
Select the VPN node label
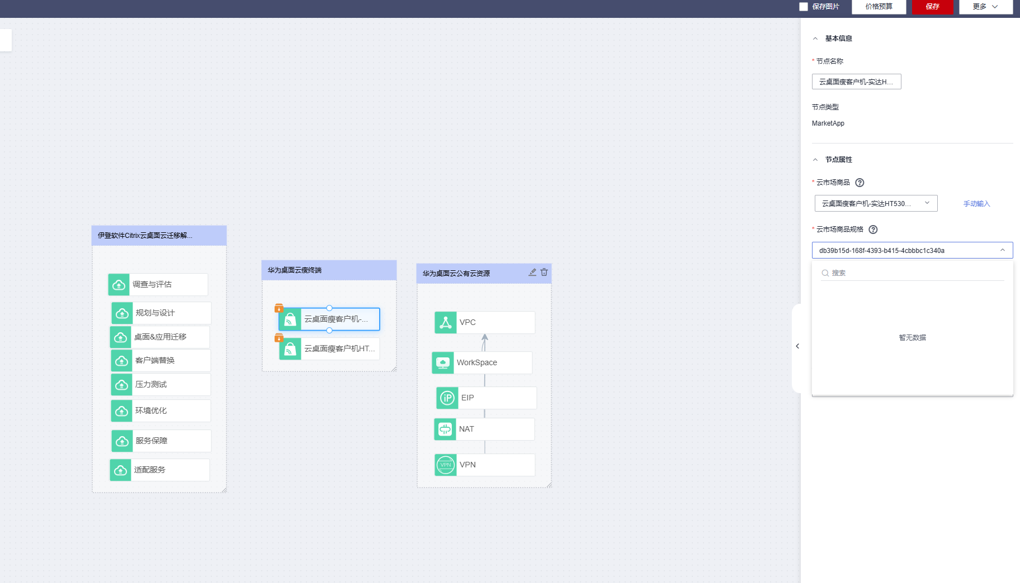click(x=467, y=465)
